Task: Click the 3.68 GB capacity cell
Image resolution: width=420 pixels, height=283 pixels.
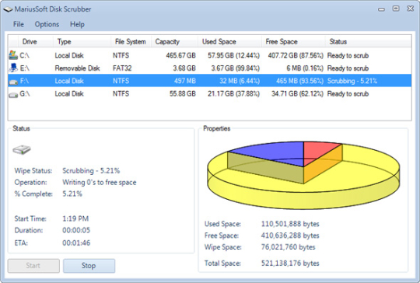Action: tap(184, 68)
